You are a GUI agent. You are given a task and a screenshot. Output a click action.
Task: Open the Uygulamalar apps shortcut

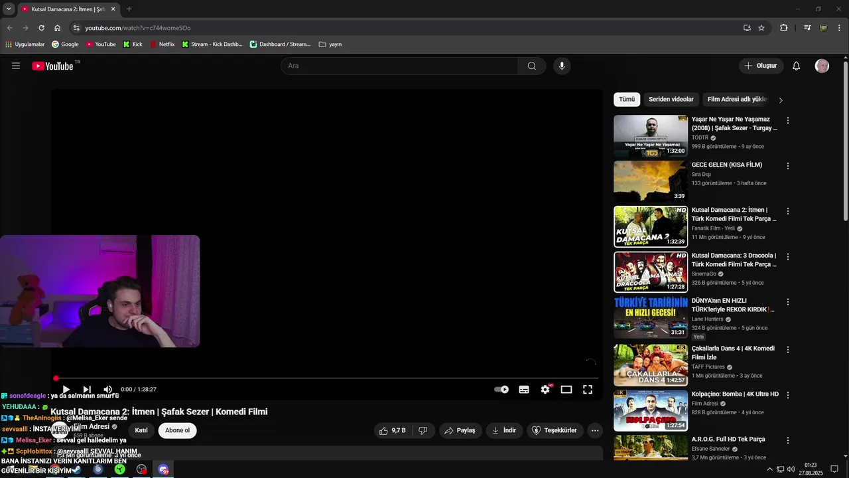[x=25, y=44]
